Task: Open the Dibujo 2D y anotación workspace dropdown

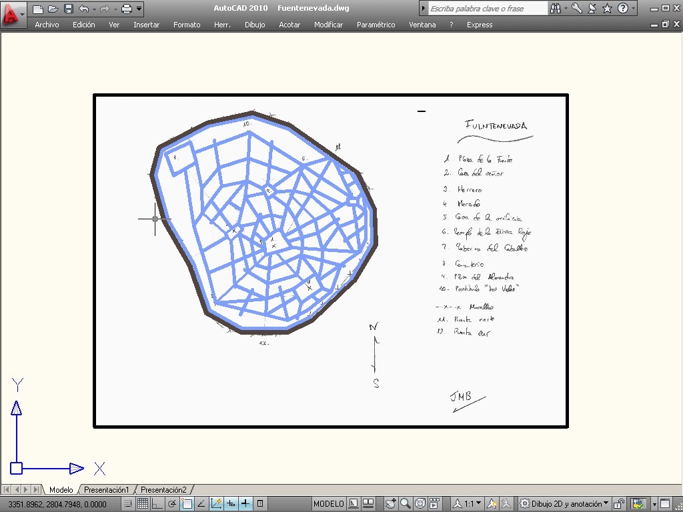Action: pyautogui.click(x=565, y=504)
